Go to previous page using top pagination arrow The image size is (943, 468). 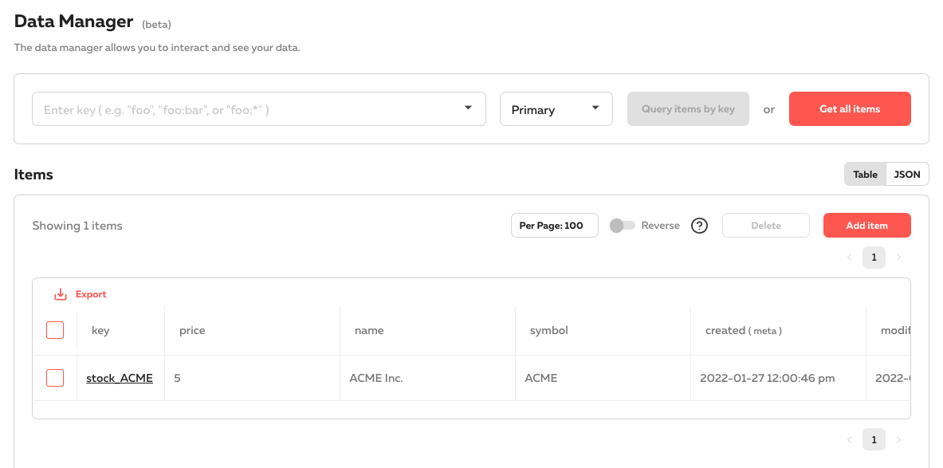(x=849, y=257)
